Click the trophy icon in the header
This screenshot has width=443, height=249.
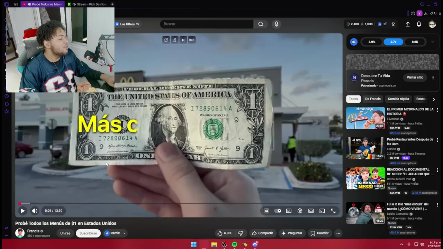(x=393, y=24)
